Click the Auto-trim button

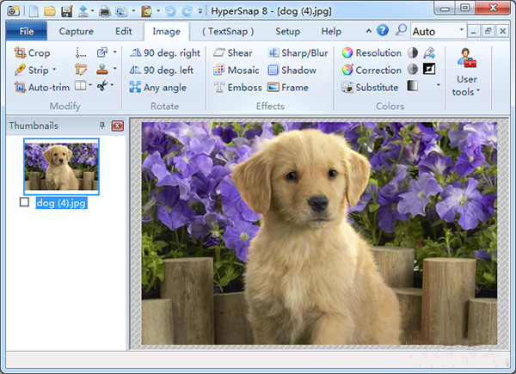(40, 87)
